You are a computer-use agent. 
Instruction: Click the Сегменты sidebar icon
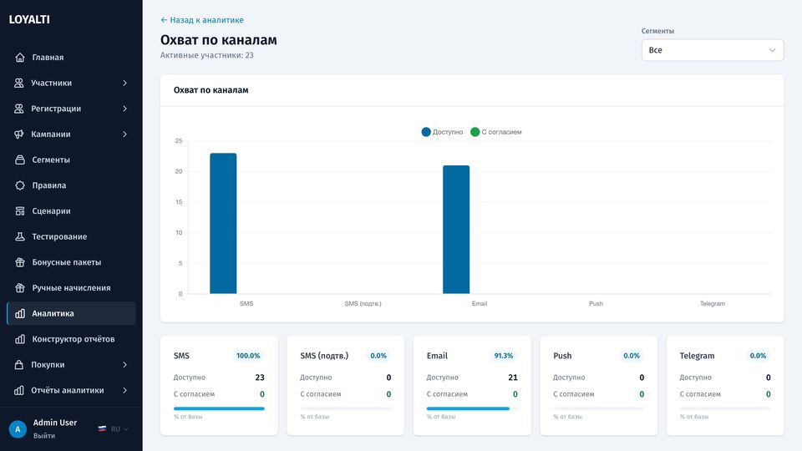[x=20, y=160]
